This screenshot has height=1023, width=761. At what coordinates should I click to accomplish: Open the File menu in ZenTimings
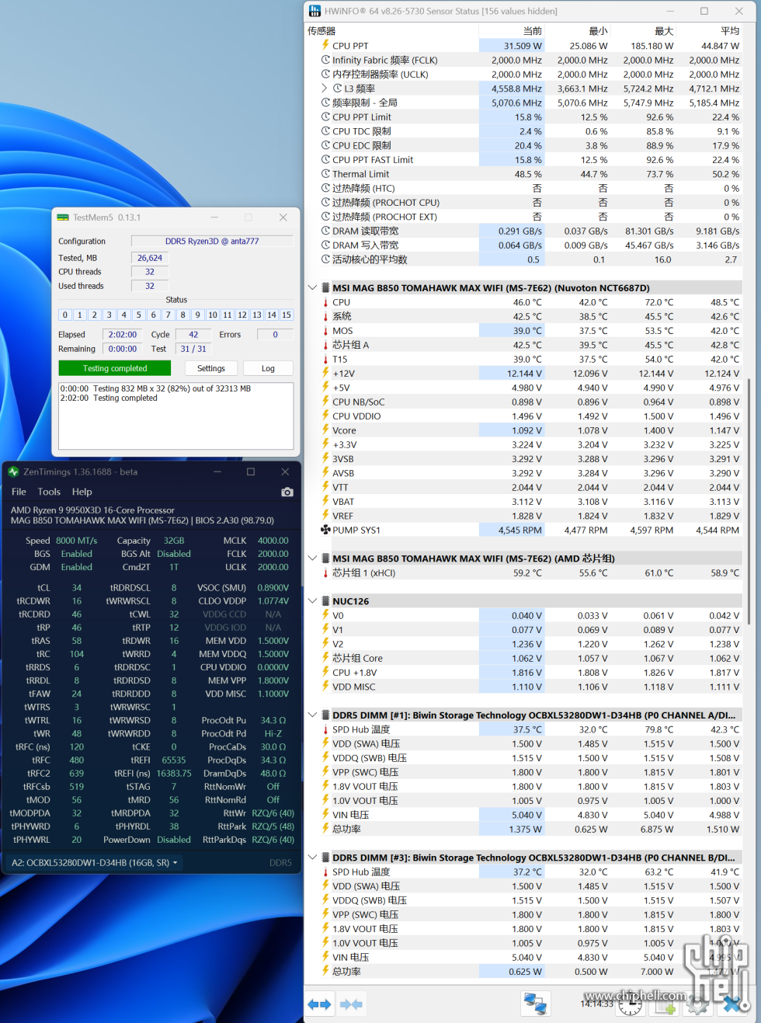point(19,492)
